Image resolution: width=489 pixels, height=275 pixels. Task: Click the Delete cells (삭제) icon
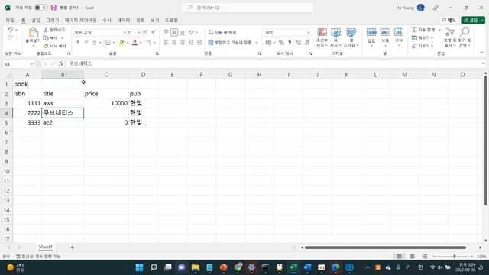[x=385, y=32]
